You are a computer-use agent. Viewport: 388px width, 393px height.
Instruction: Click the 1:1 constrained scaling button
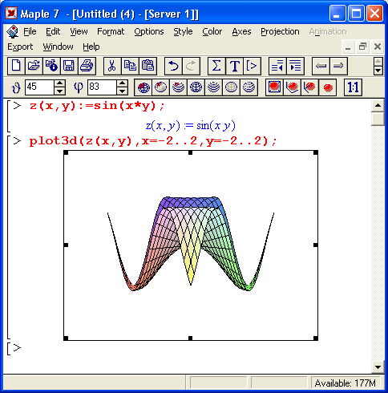tap(353, 87)
